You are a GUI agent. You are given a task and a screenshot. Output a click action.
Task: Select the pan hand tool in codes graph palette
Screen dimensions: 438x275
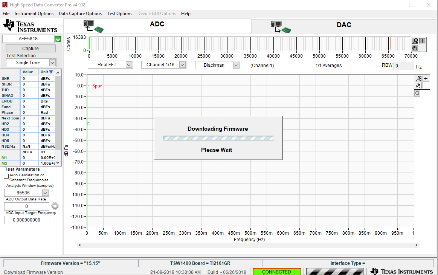tap(415, 48)
